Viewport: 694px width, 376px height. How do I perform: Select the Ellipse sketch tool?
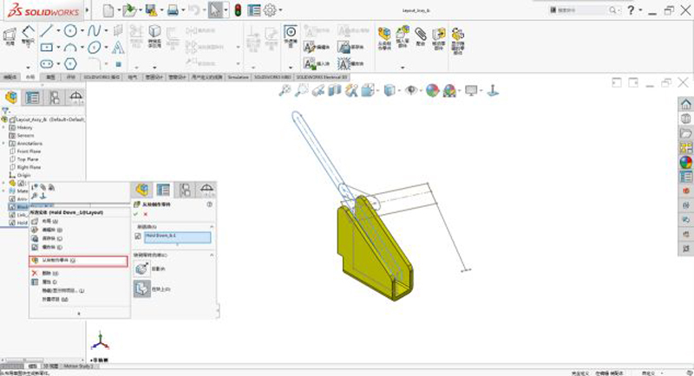94,48
